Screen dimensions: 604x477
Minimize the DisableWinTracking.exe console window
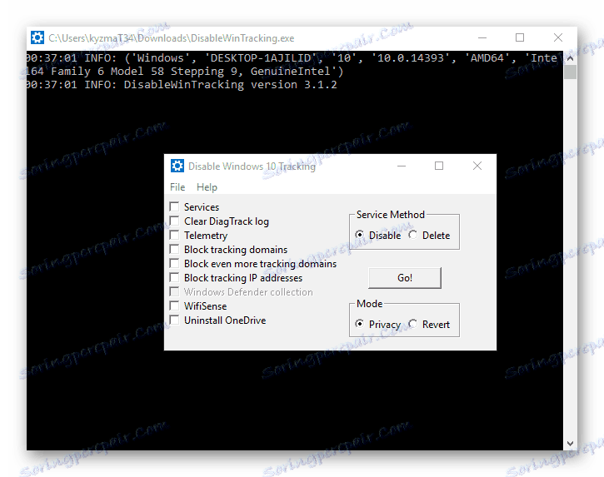coord(482,37)
